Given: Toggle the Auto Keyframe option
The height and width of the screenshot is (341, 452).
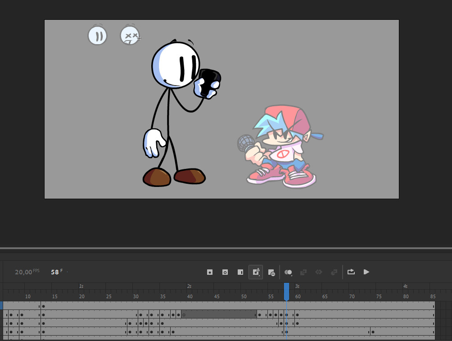Looking at the screenshot, I should (256, 272).
